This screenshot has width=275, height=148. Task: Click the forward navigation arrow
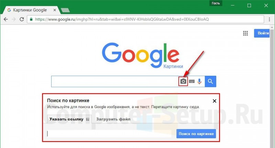[x=14, y=19]
